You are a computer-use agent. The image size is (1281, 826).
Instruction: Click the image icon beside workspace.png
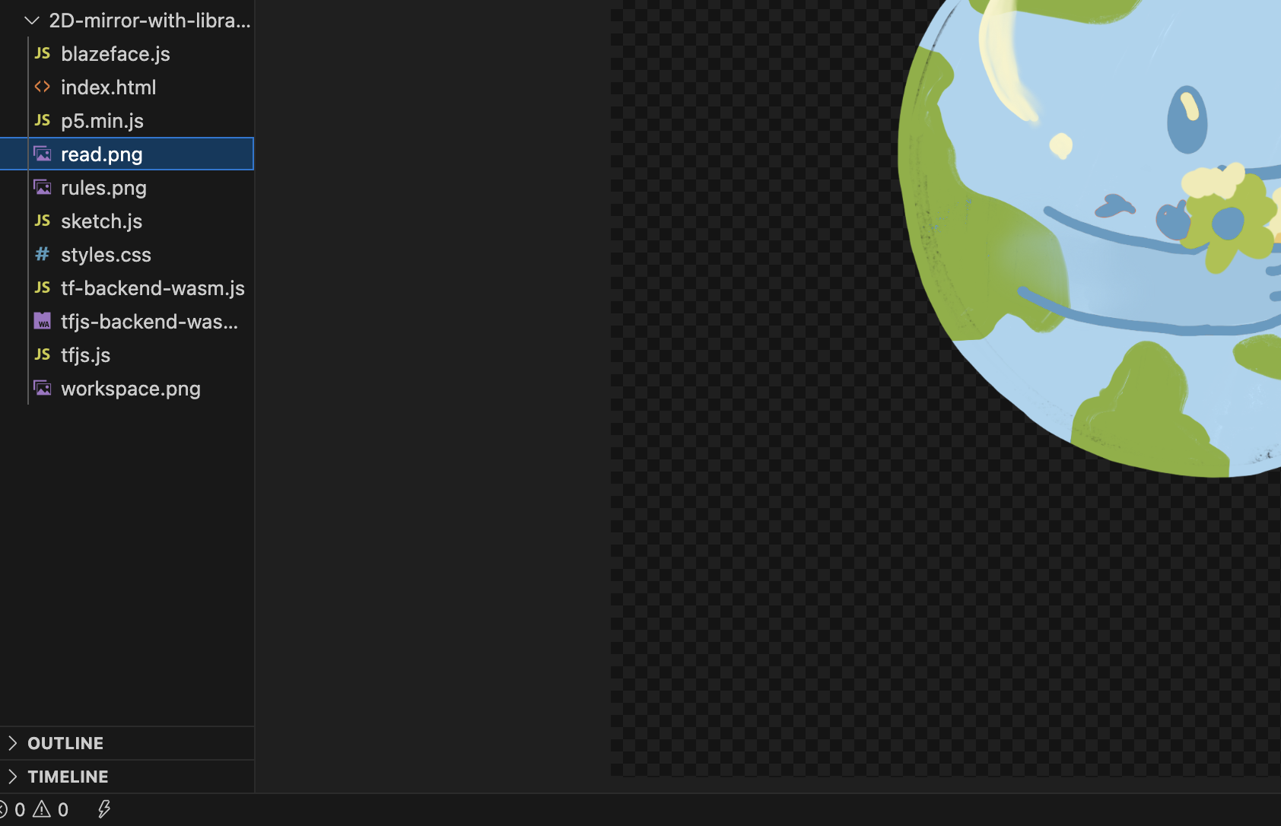pyautogui.click(x=42, y=388)
